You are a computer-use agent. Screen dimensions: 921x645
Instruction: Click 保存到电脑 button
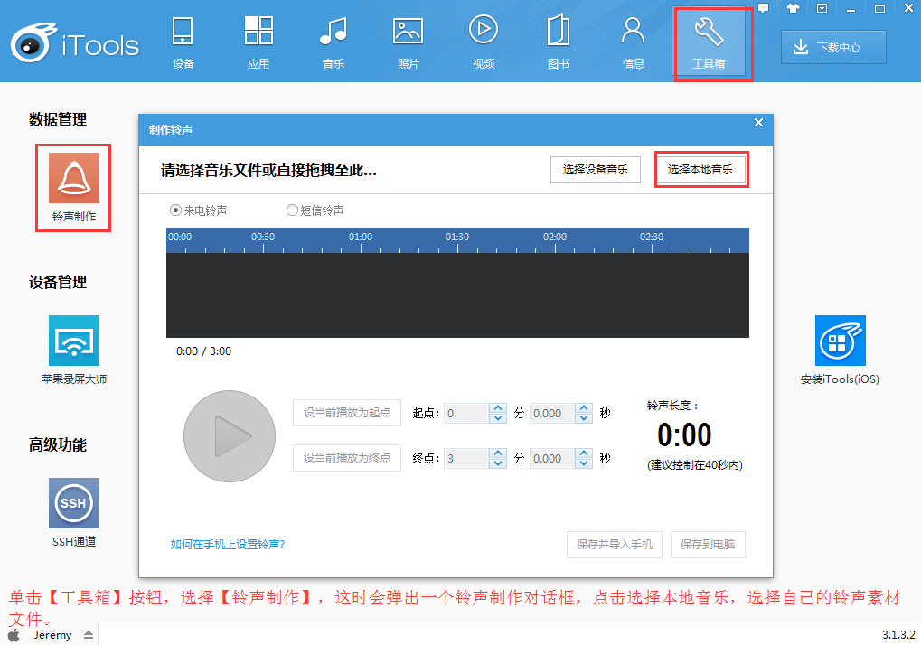(x=708, y=545)
